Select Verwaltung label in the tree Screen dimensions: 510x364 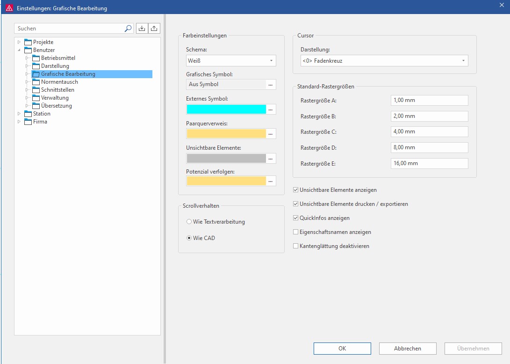(55, 98)
